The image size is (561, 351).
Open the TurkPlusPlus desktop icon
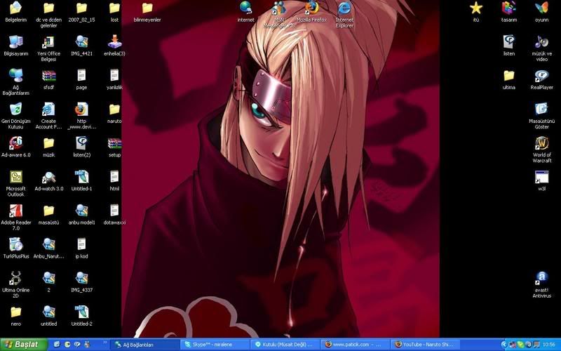point(15,244)
